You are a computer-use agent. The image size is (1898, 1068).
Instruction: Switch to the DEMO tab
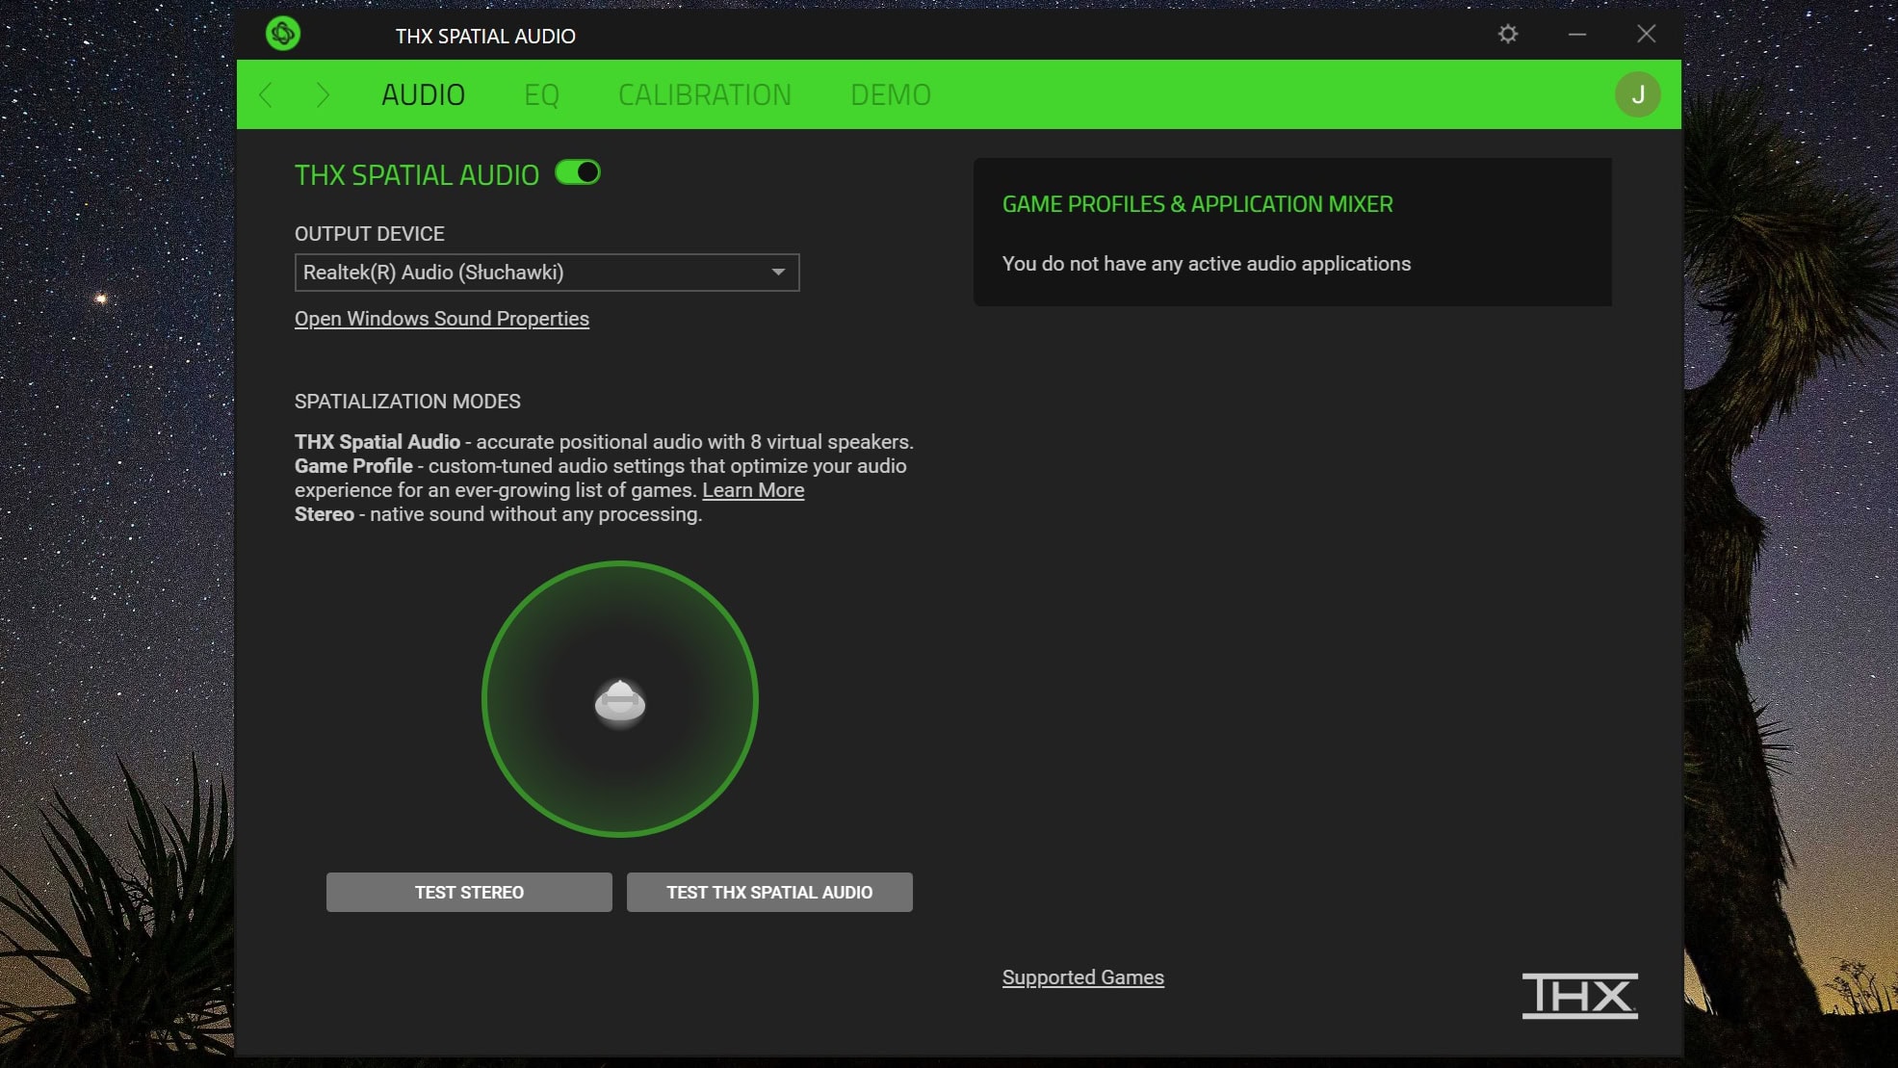click(x=891, y=94)
